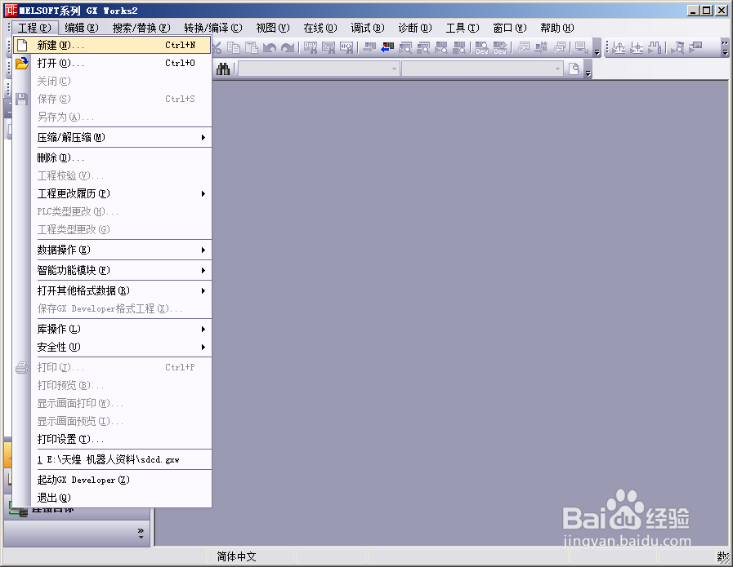
Task: Click the Undo arrow icon
Action: 270,47
